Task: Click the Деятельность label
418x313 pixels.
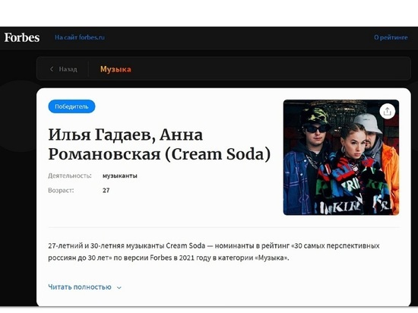Action: 70,175
